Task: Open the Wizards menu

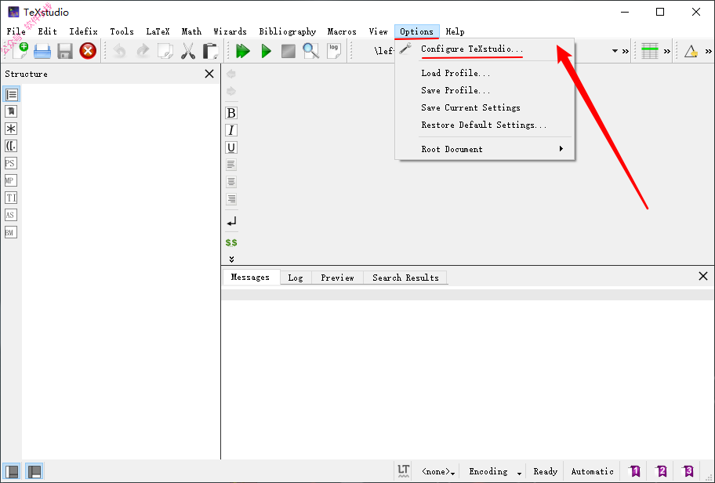Action: [230, 31]
